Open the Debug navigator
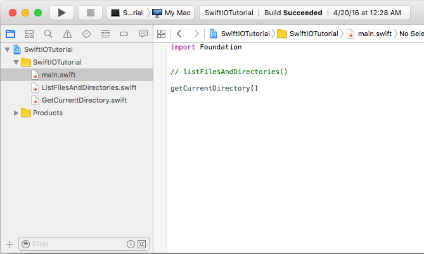Image resolution: width=424 pixels, height=254 pixels. click(105, 34)
